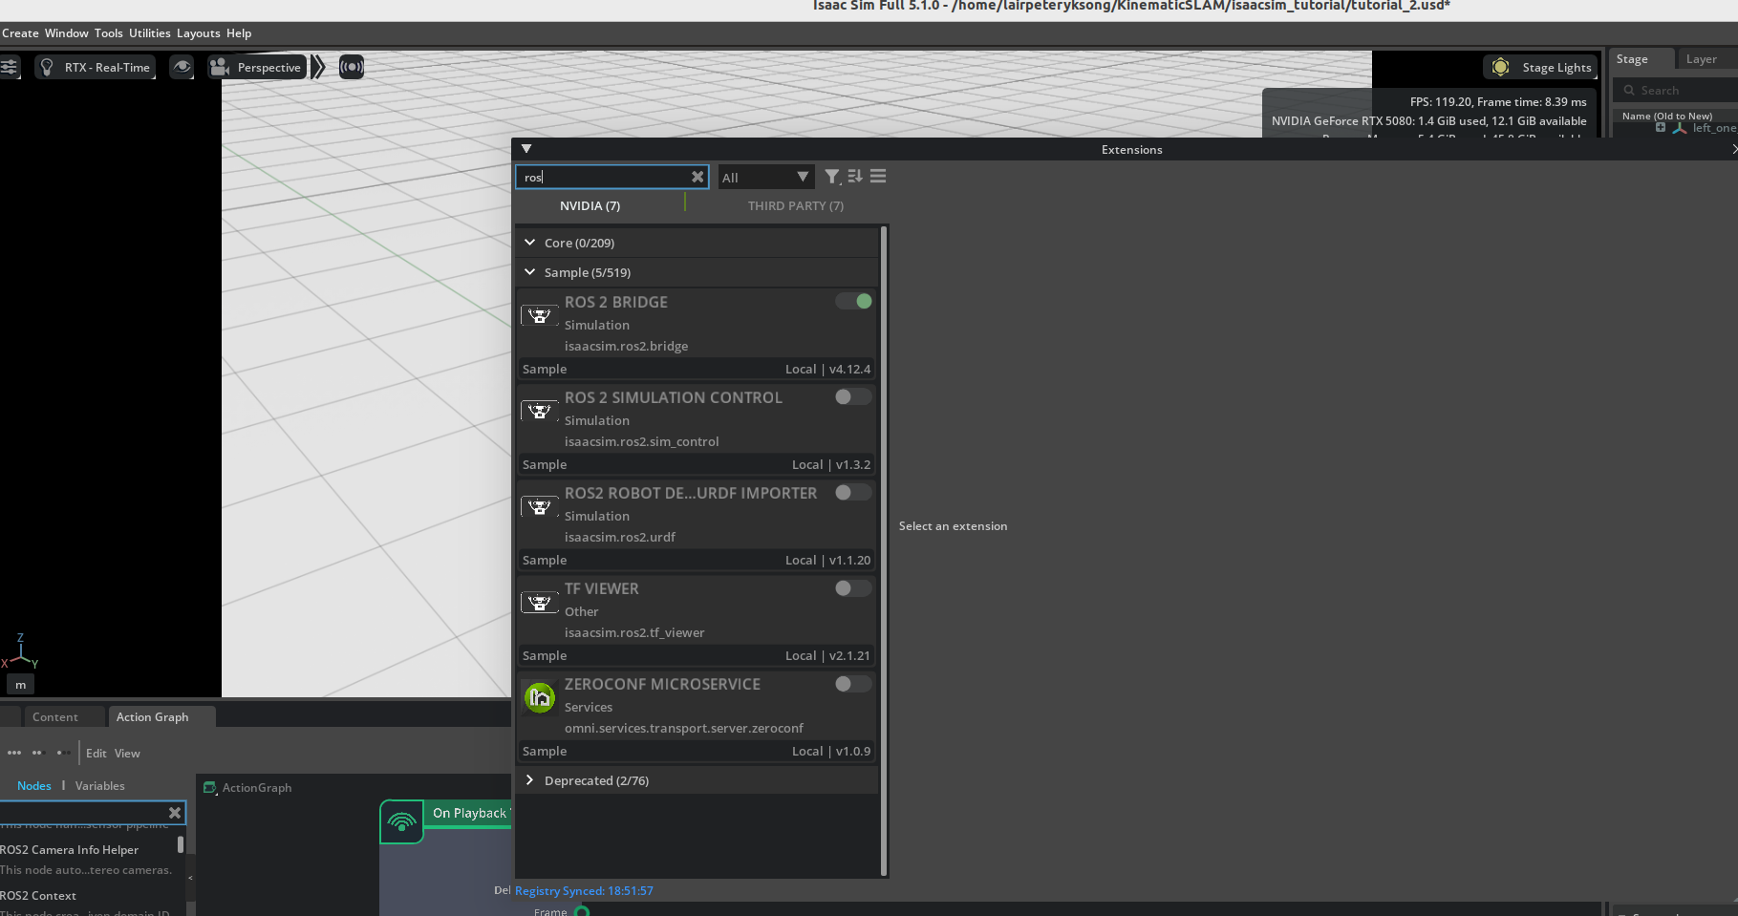Click the ActionGraph breadcrumb icon
Viewport: 1738px width, 916px height.
pyautogui.click(x=210, y=788)
